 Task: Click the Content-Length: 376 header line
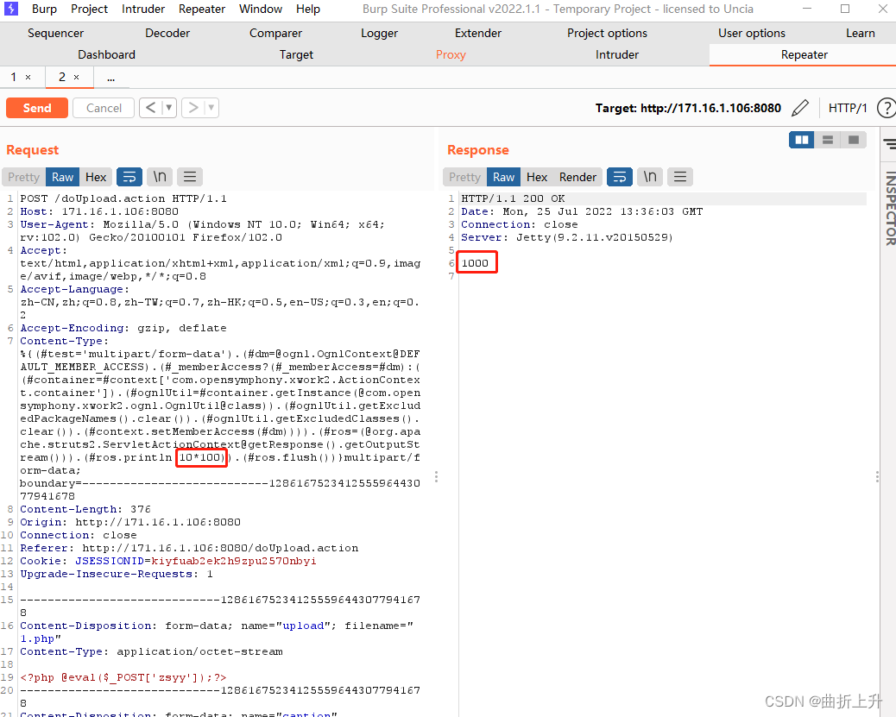pos(85,509)
